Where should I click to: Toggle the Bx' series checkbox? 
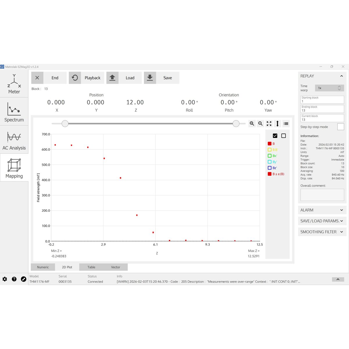270,156
